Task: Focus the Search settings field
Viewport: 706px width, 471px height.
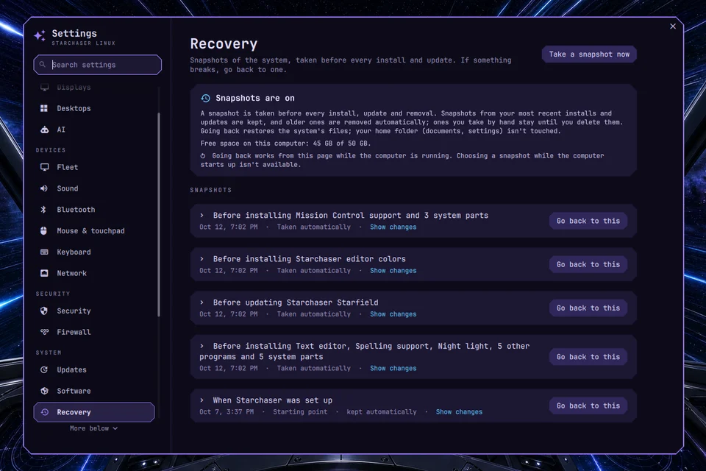Action: pyautogui.click(x=97, y=65)
